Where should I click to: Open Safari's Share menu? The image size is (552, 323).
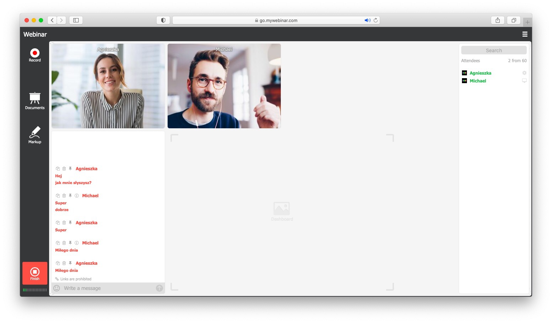tap(498, 20)
